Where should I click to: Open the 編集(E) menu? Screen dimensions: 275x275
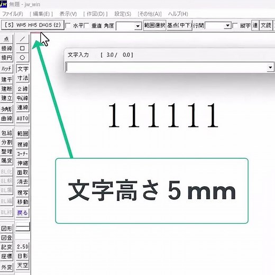pos(41,14)
